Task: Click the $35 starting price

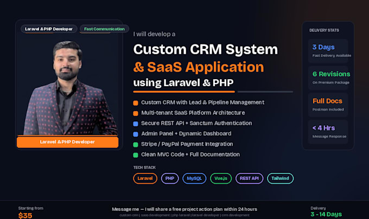Action: [25, 215]
